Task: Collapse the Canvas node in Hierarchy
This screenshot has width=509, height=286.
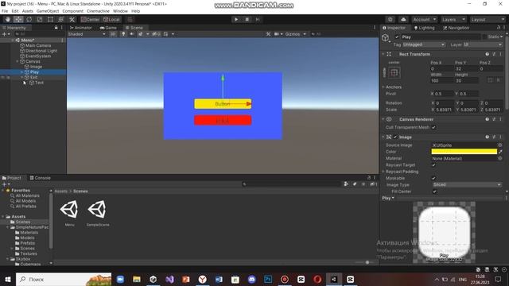Action: click(x=17, y=61)
